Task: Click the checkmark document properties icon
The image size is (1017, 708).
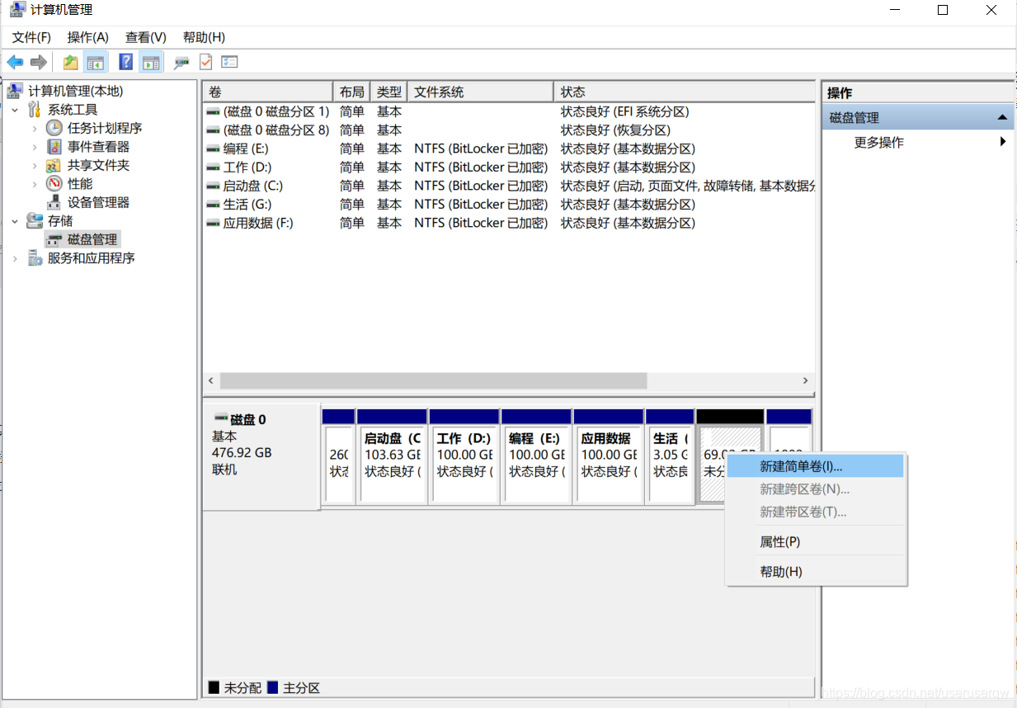Action: [205, 62]
